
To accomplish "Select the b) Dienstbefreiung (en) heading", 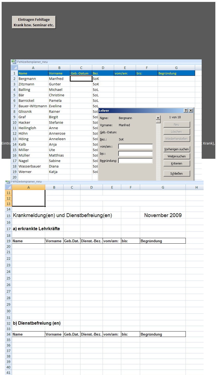I will pyautogui.click(x=37, y=323).
